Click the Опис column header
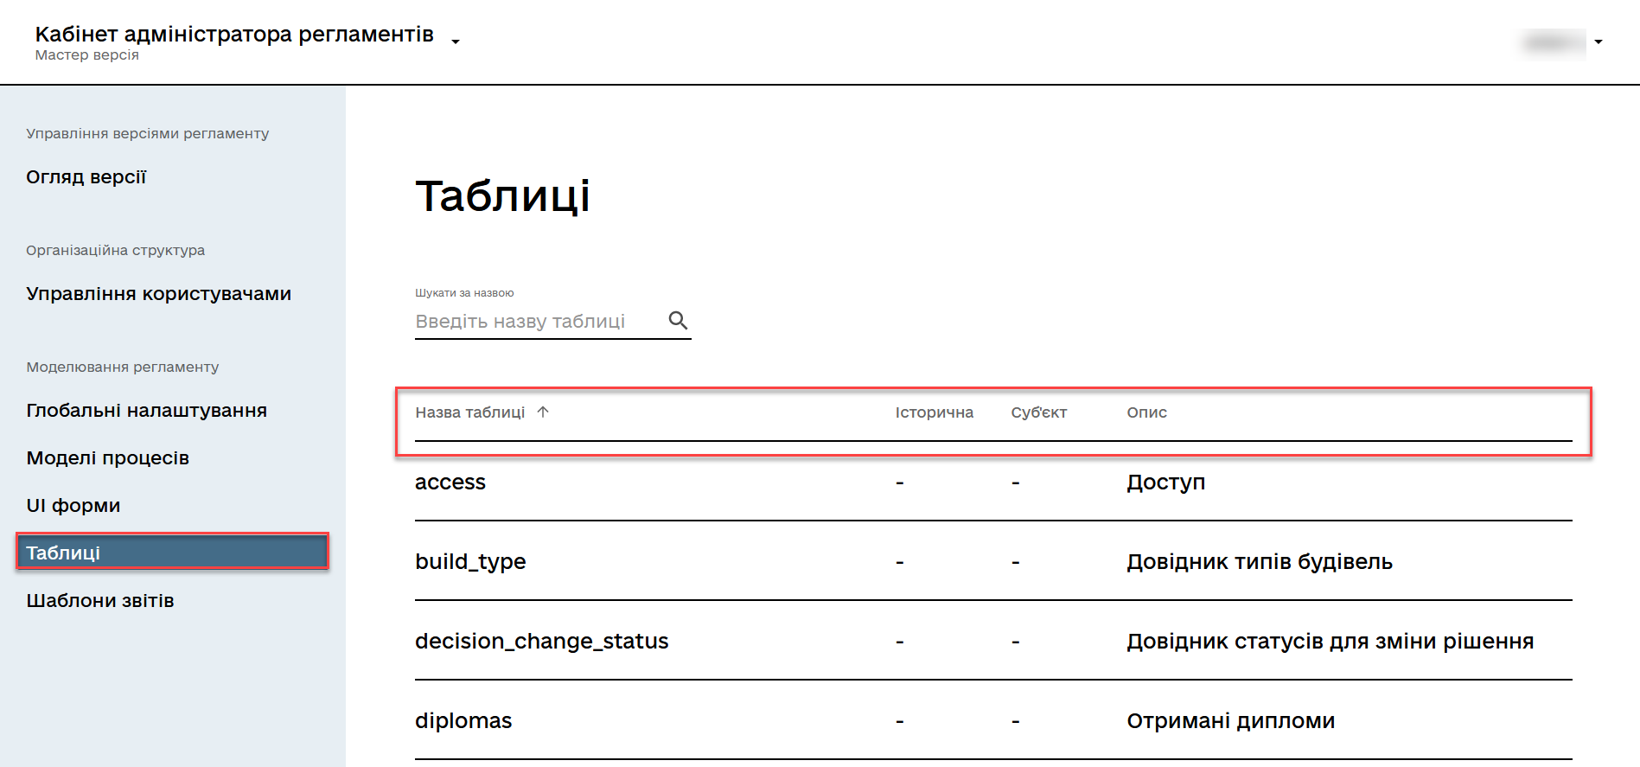The image size is (1640, 767). (1147, 412)
